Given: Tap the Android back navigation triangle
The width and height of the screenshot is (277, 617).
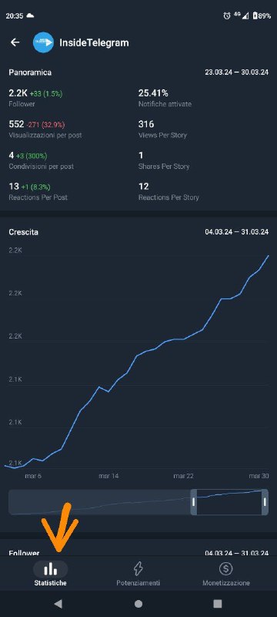Looking at the screenshot, I should (x=58, y=604).
